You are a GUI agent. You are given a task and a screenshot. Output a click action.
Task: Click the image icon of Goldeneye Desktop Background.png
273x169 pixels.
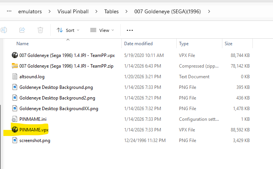pos(15,87)
